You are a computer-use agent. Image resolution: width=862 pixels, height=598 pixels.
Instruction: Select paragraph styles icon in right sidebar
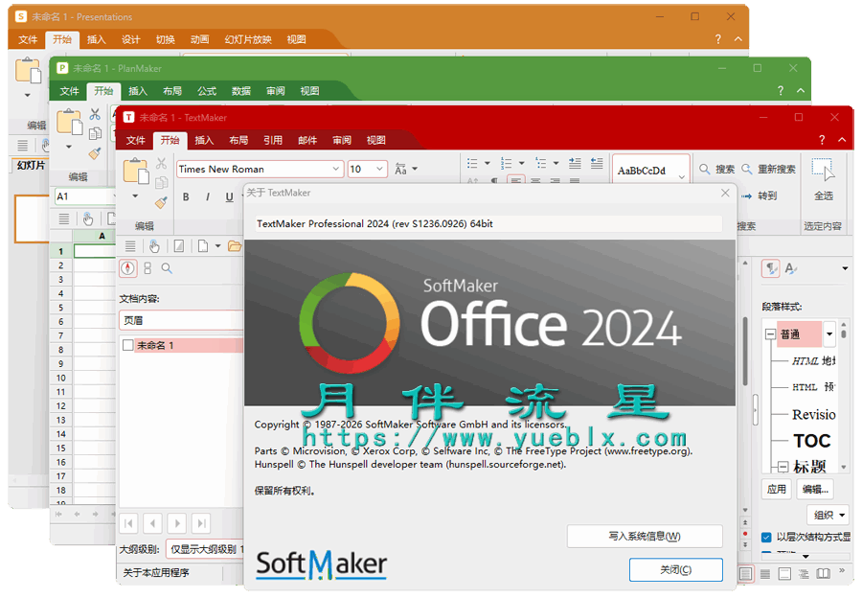770,268
